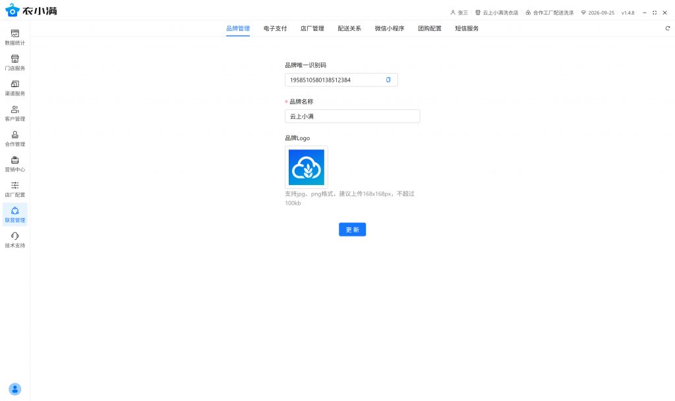Select 客户管理 sidebar icon
The height and width of the screenshot is (401, 675).
pyautogui.click(x=15, y=113)
